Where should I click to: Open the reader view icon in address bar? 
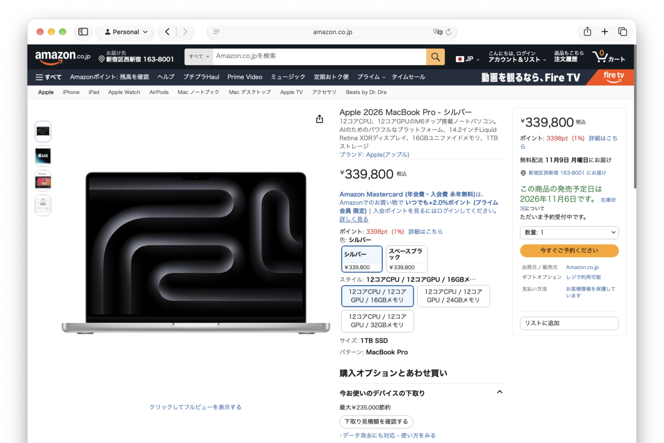tap(216, 32)
